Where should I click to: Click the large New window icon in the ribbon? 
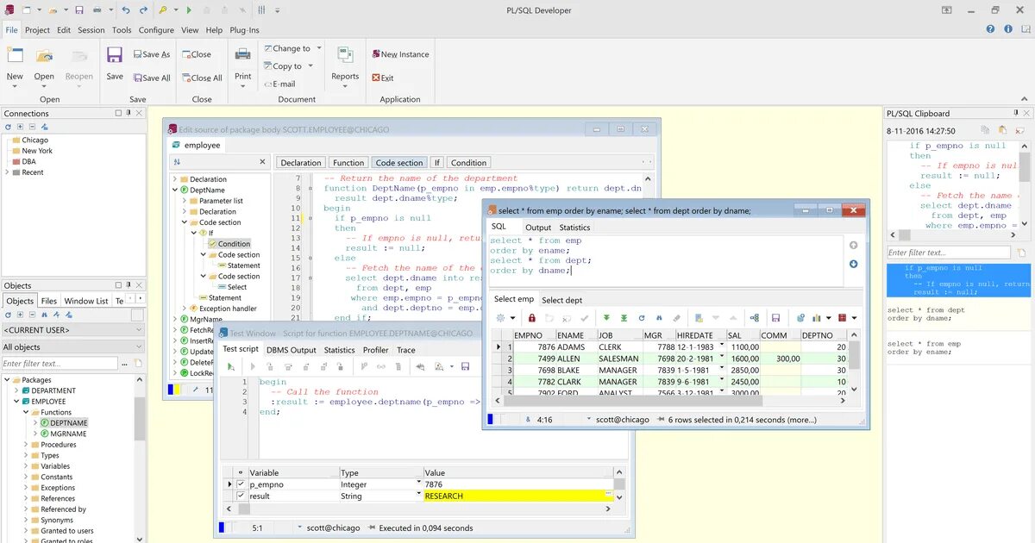15,55
